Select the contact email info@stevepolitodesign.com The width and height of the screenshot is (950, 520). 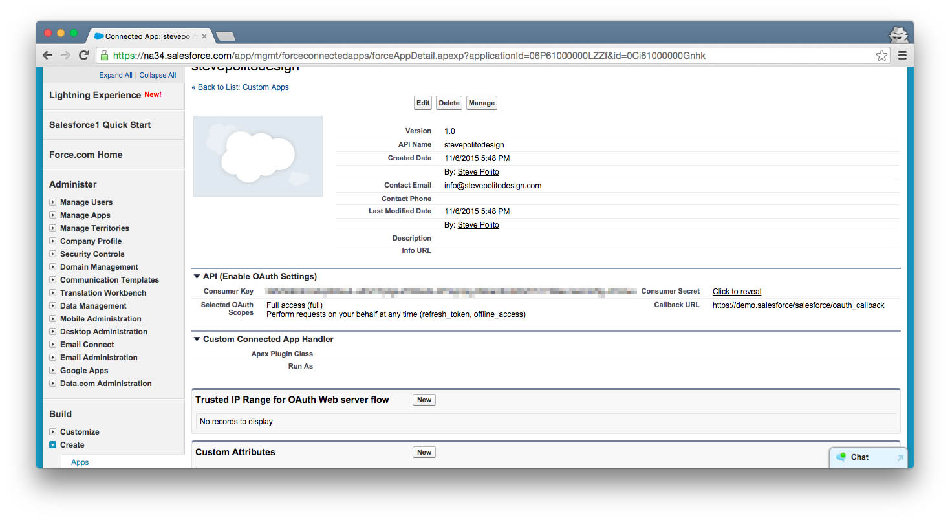[493, 186]
